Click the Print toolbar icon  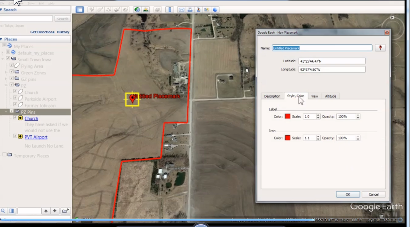[x=190, y=10]
